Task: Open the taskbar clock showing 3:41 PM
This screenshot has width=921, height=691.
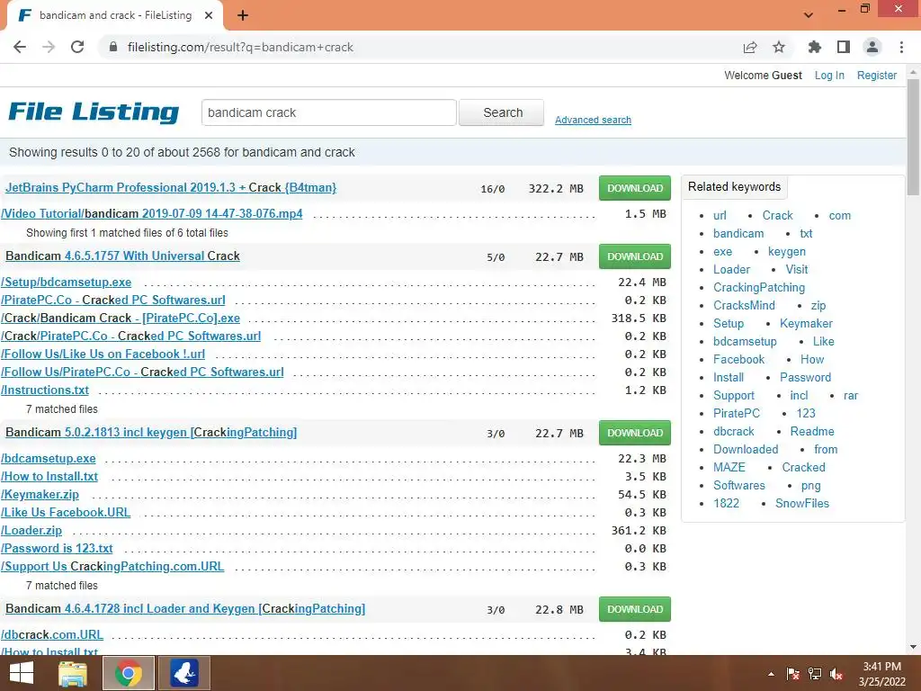Action: [x=881, y=674]
